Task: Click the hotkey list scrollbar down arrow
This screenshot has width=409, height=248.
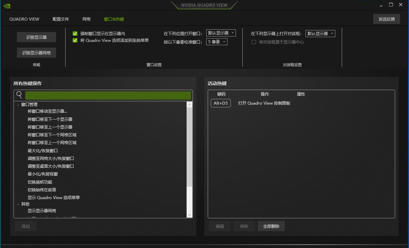Action: [190, 215]
